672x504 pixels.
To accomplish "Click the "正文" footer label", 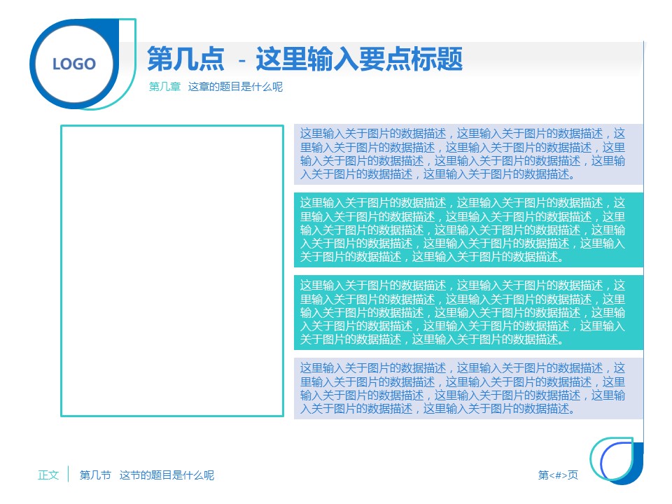I will click(x=48, y=475).
